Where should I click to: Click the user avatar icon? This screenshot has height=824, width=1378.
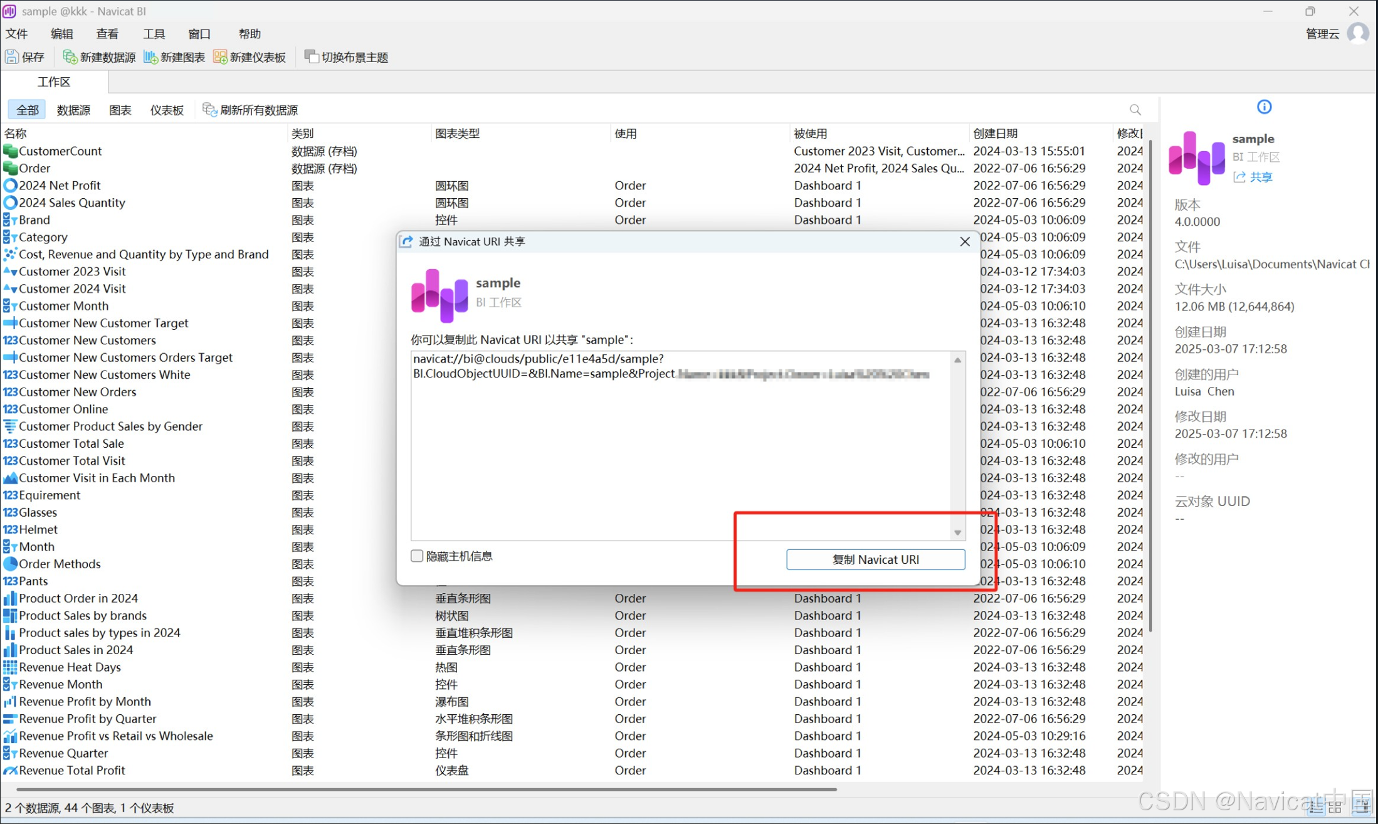point(1358,33)
